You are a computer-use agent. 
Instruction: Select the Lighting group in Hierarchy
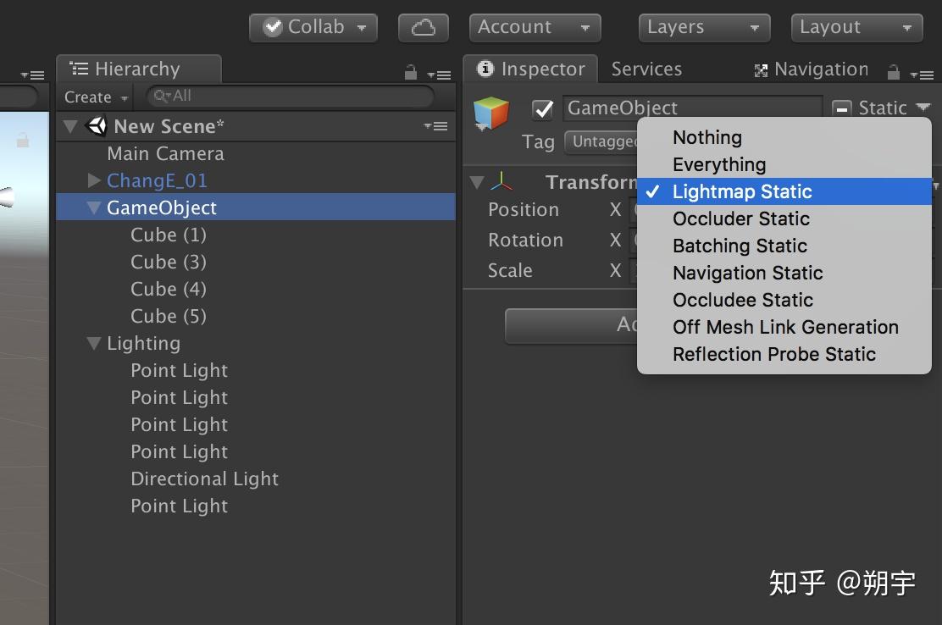click(x=256, y=343)
